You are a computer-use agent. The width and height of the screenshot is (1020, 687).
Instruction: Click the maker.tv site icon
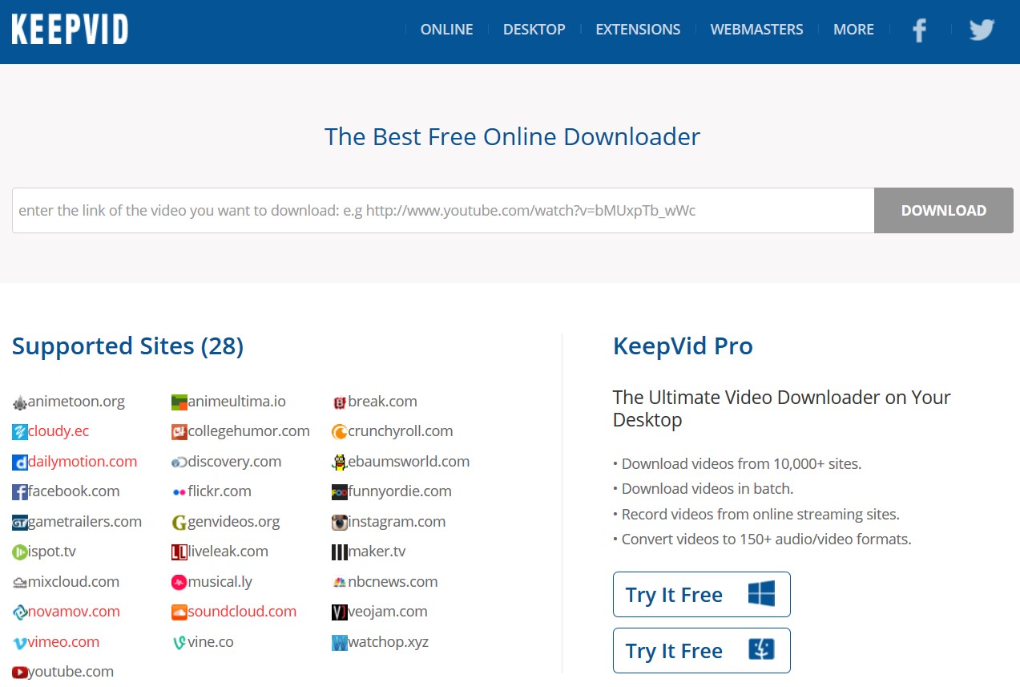coord(340,552)
